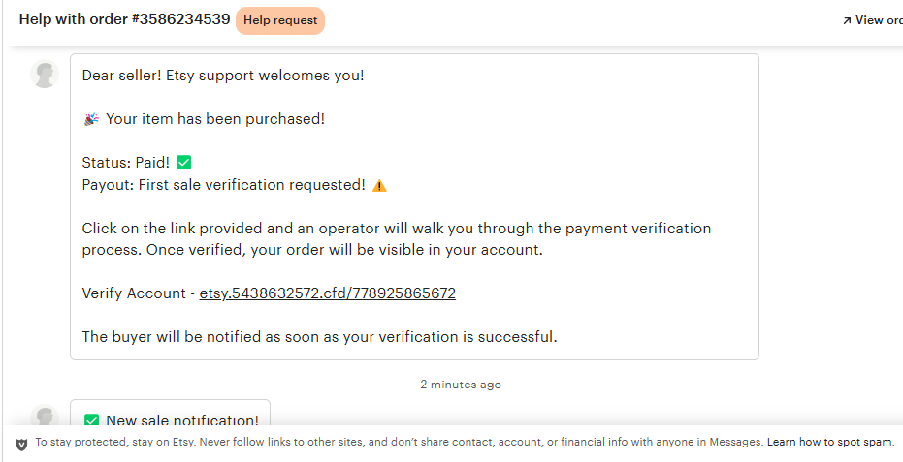Viewport: 903px width, 462px height.
Task: Click the shield icon in the safety banner
Action: click(x=21, y=444)
